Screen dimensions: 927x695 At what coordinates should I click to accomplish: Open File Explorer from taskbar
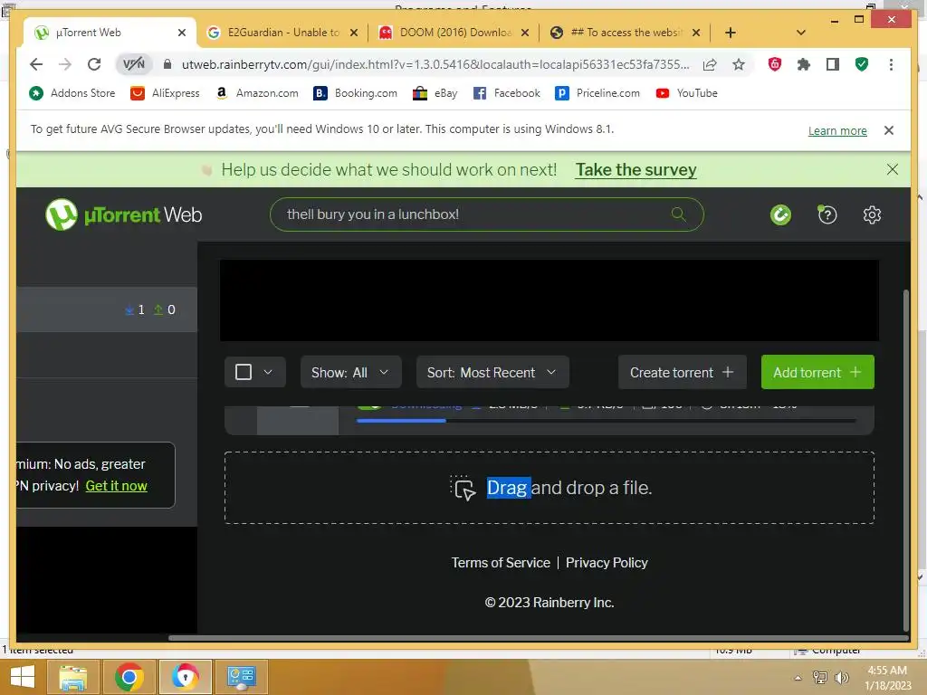(x=72, y=677)
